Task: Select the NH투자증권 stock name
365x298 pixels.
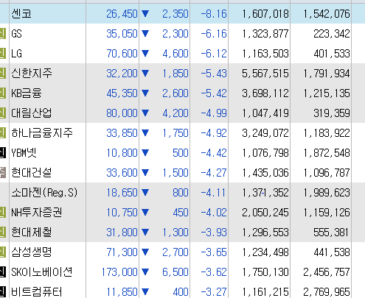Action: click(x=37, y=213)
